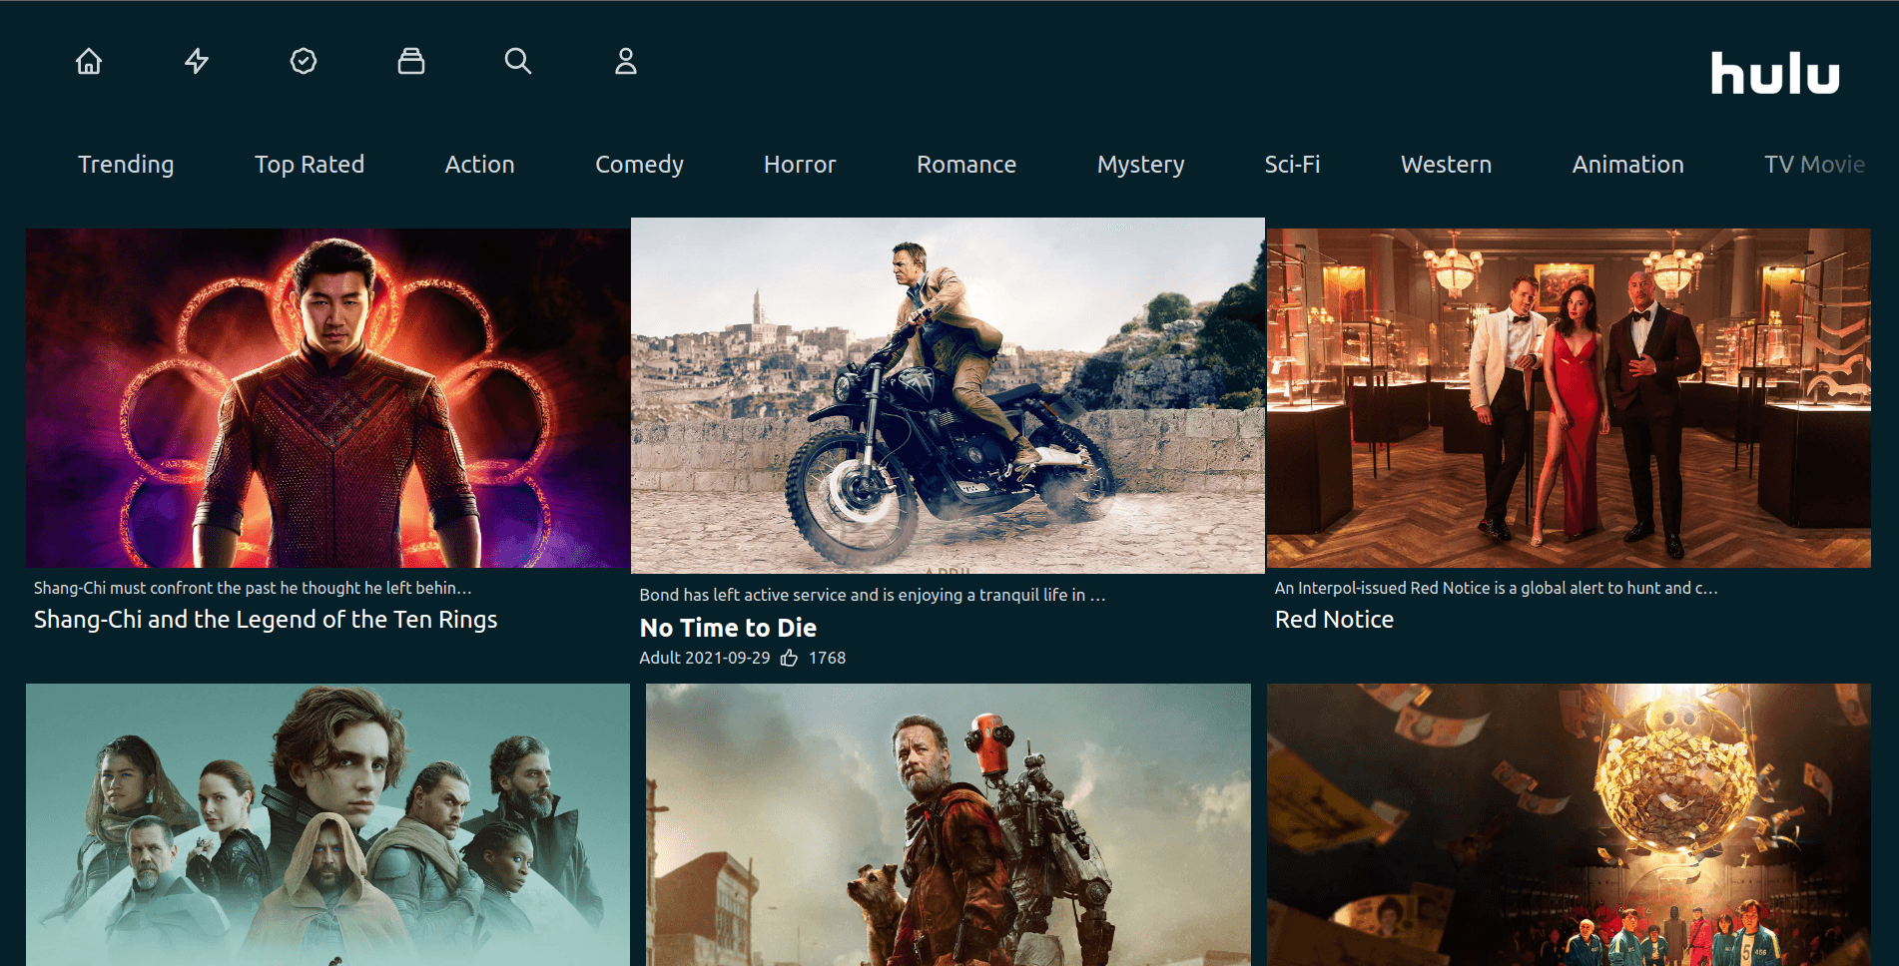This screenshot has width=1899, height=966.
Task: Click the description 'Shang-Chi must confront the past...'
Action: tap(253, 588)
